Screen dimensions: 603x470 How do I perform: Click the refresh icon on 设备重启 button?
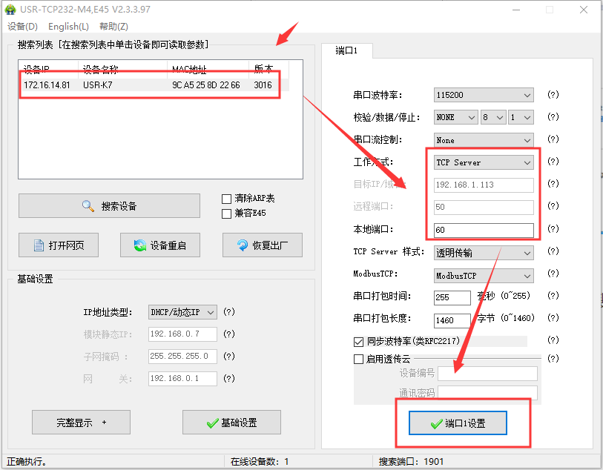[139, 245]
